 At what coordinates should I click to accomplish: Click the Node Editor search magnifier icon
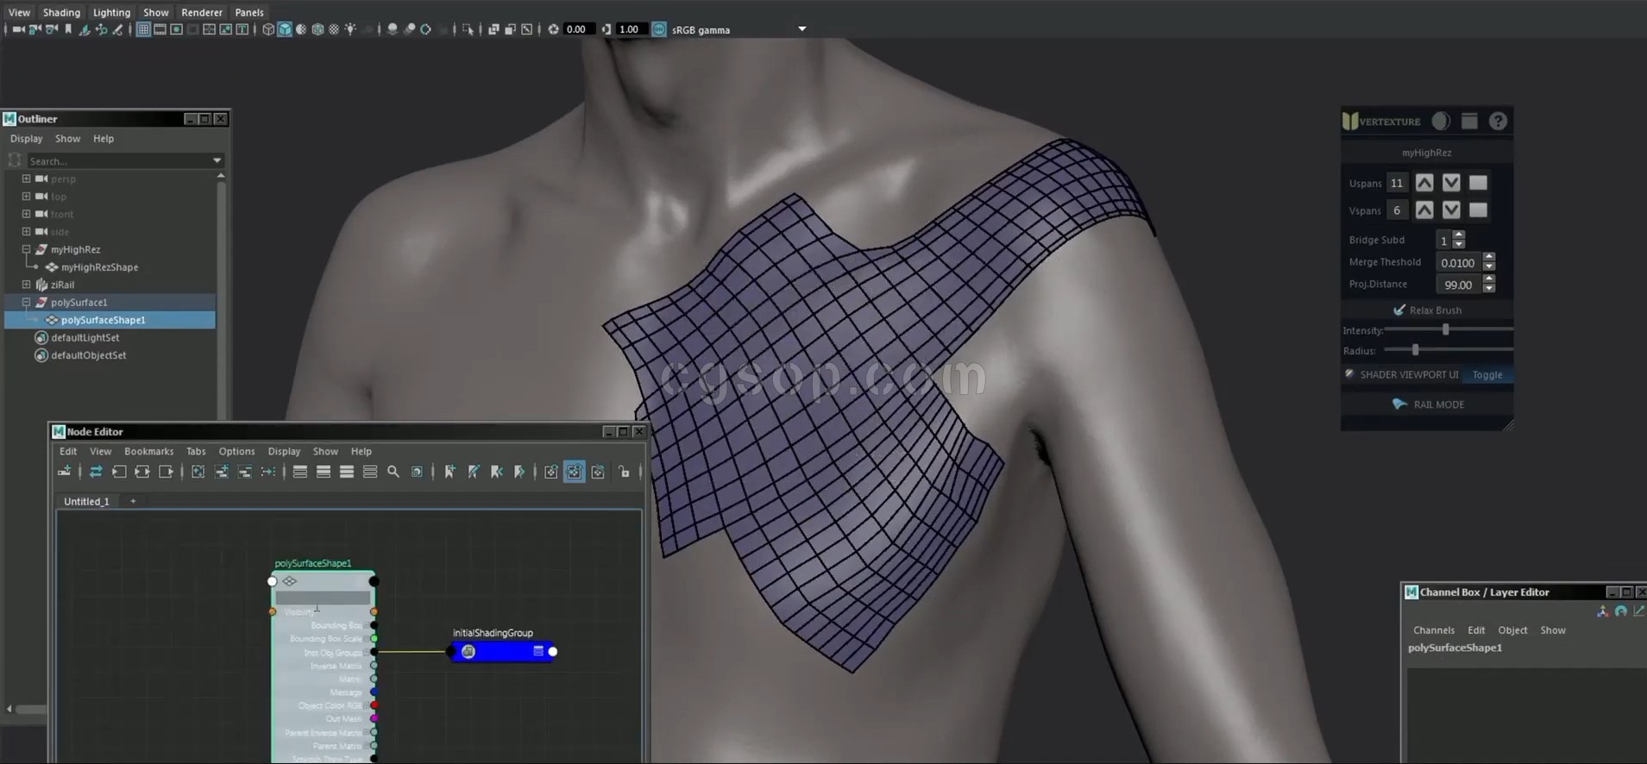(393, 472)
